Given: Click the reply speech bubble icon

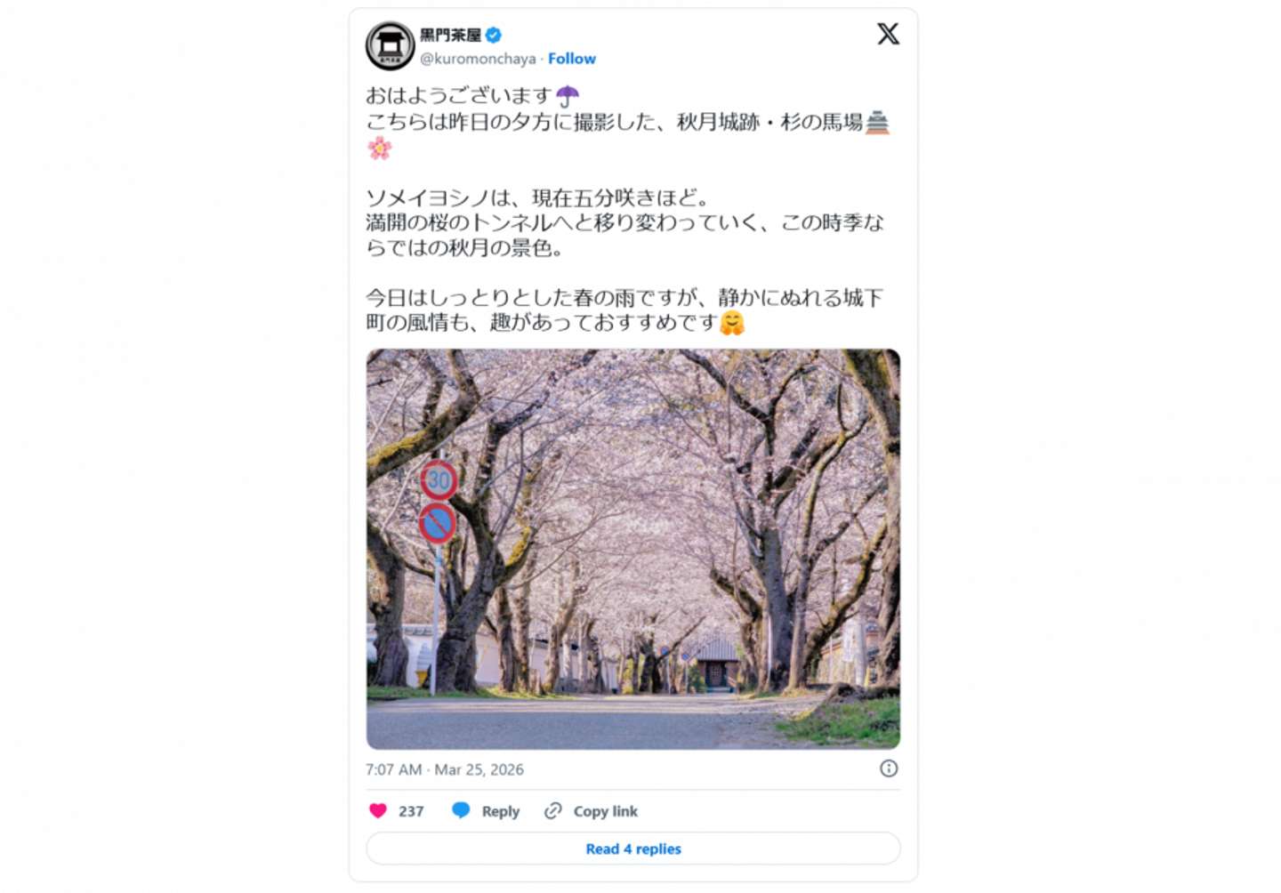Looking at the screenshot, I should click(461, 810).
